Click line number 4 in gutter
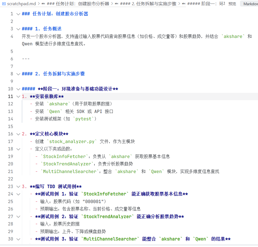Image resolution: width=258 pixels, height=247 pixels. click(12, 36)
